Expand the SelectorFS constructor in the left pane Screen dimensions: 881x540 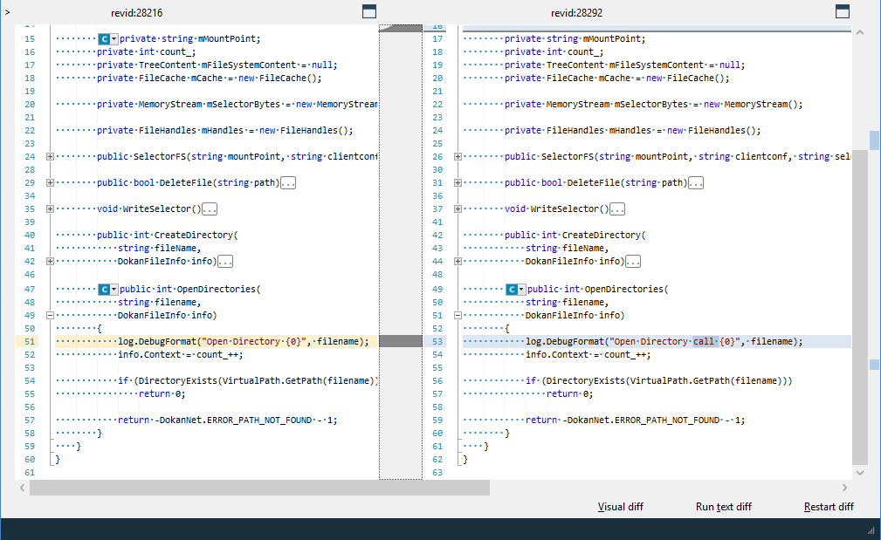[50, 157]
